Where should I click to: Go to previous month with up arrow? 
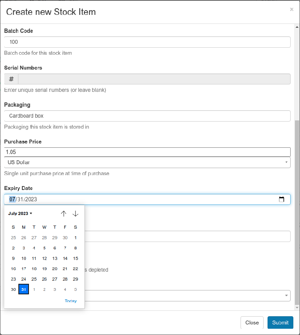tap(64, 213)
